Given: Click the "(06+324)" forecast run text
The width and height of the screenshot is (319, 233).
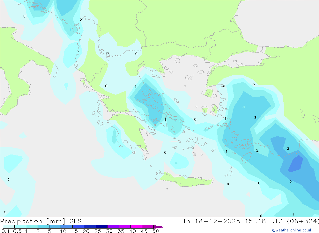Looking at the screenshot, I should (303, 221).
